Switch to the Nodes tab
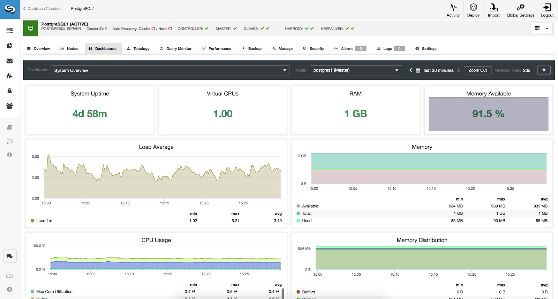Screen dimensions: 558x299 69,49
